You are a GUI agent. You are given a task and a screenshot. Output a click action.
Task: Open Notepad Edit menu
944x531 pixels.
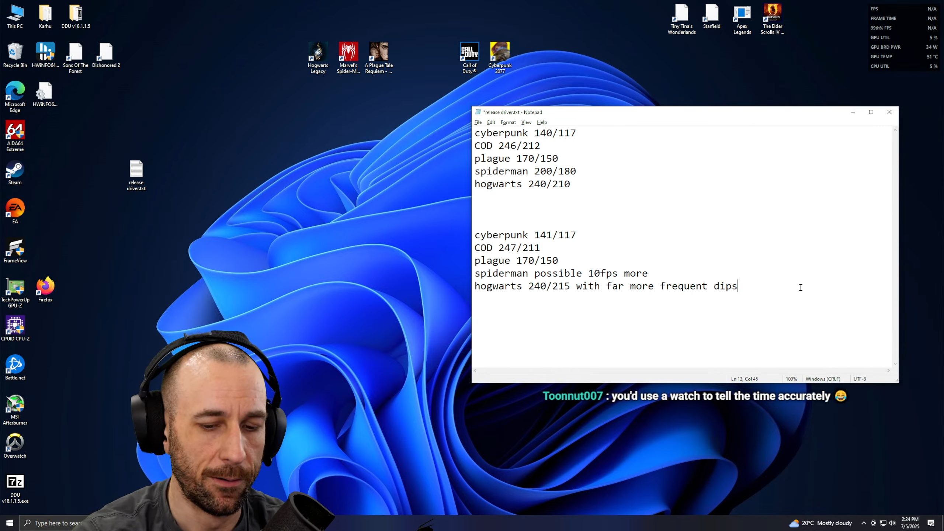point(491,122)
